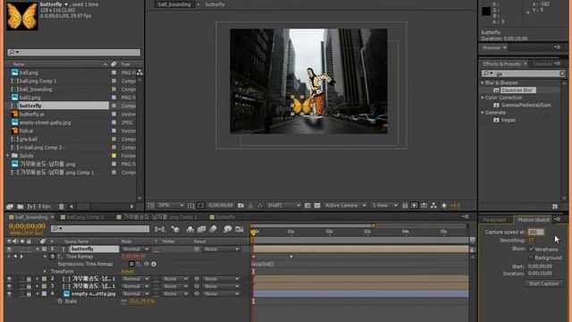Open Parent None dropdown for layer 4
Image resolution: width=572 pixels, height=322 pixels.
coord(221,293)
